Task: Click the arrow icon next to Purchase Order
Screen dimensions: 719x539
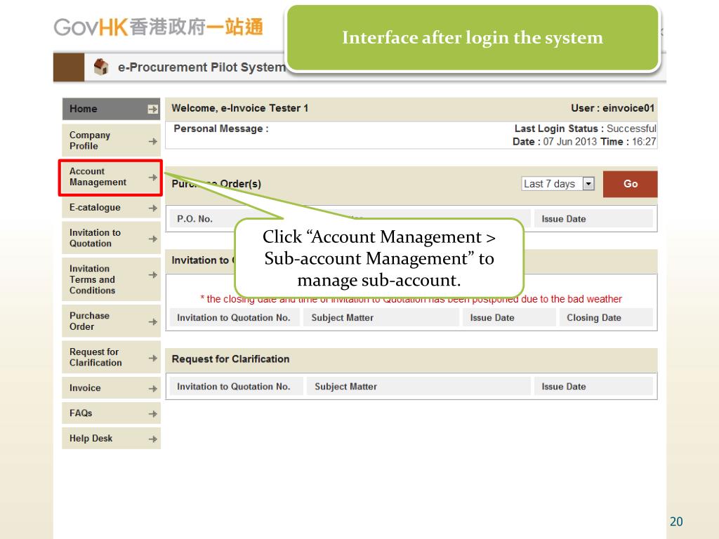Action: pyautogui.click(x=152, y=322)
